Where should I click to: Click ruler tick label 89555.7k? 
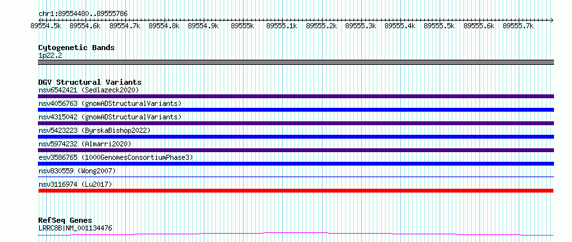pyautogui.click(x=519, y=26)
